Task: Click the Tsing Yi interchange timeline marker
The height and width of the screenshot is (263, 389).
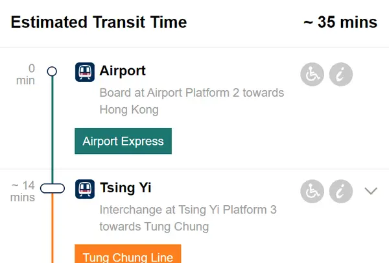Action: (53, 188)
